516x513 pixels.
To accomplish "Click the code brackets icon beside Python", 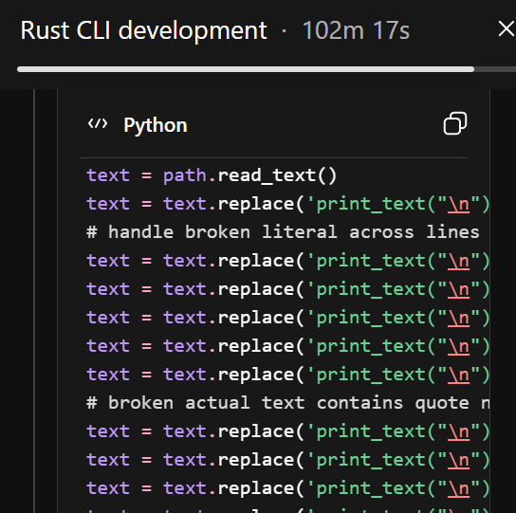I will coord(98,124).
